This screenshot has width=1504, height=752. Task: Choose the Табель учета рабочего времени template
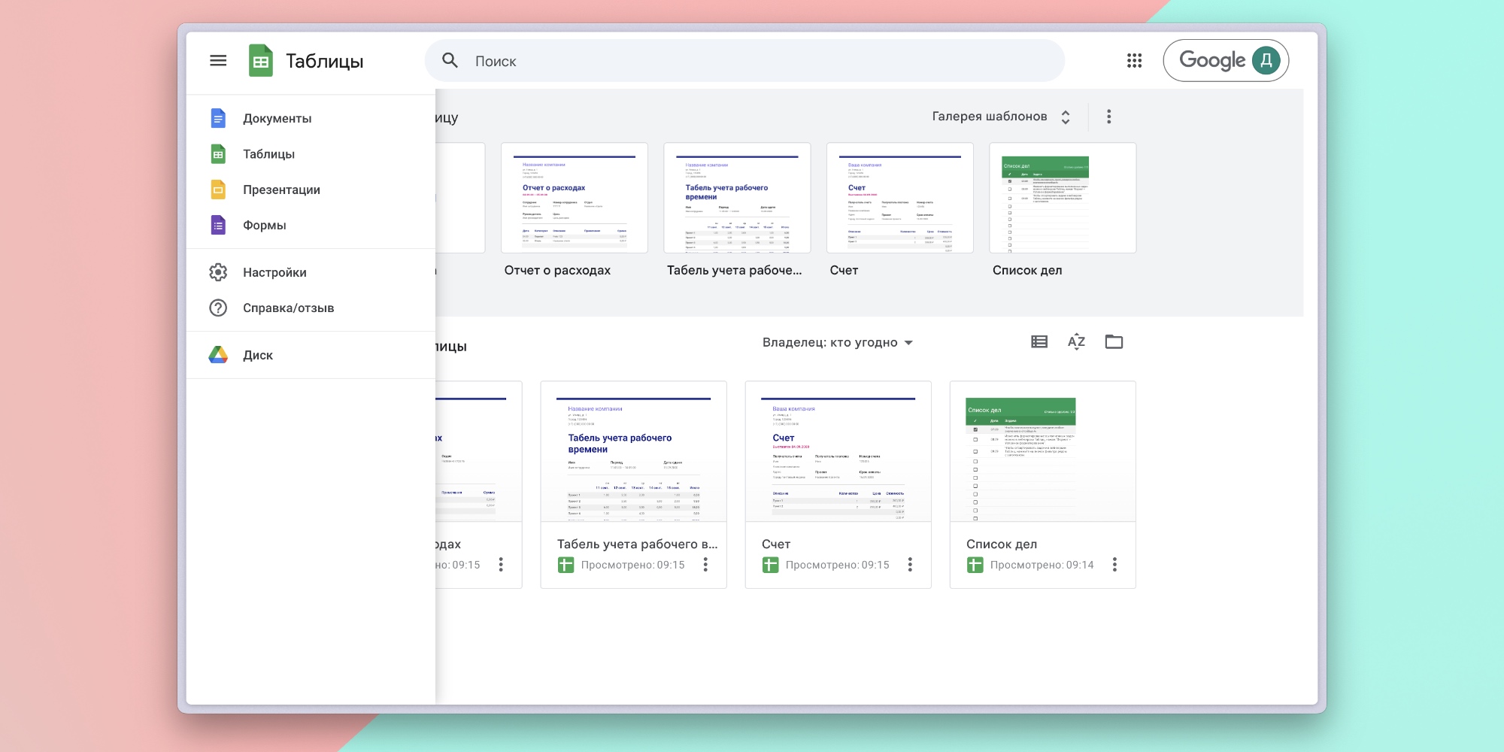point(737,198)
